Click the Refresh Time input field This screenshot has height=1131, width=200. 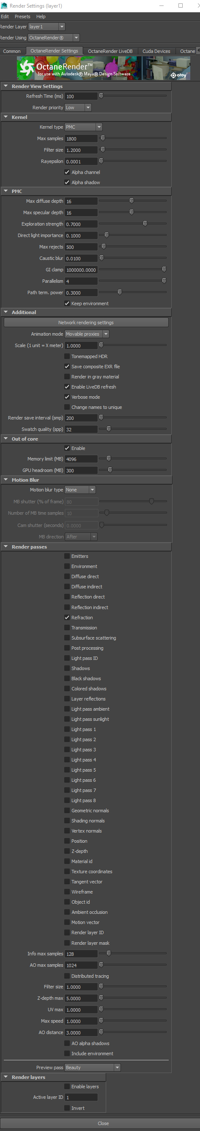pyautogui.click(x=81, y=96)
